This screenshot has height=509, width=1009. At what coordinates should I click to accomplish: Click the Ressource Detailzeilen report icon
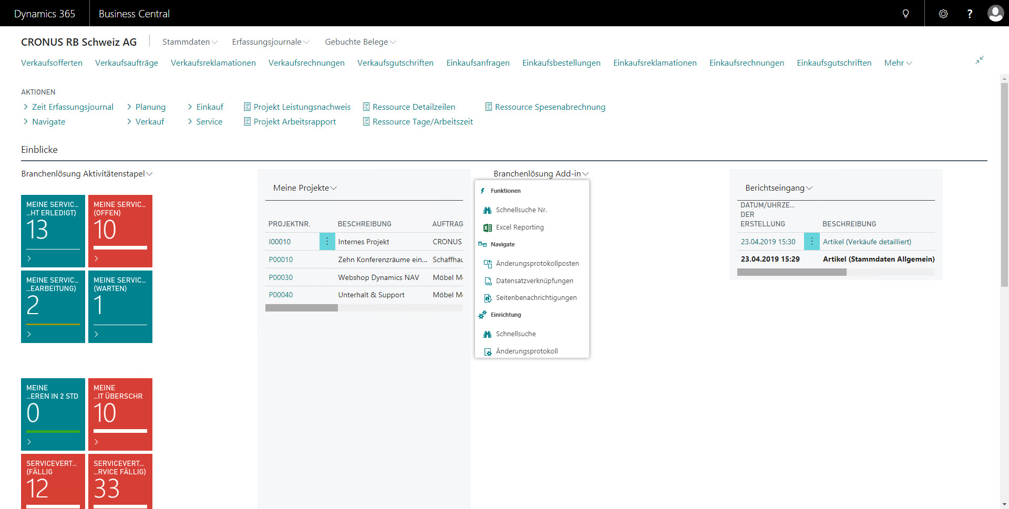click(x=366, y=107)
